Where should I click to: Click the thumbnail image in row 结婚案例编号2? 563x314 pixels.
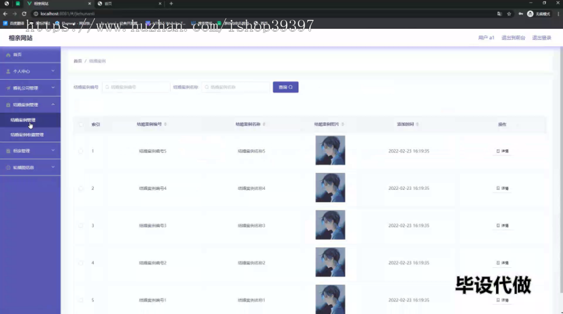[x=330, y=262]
